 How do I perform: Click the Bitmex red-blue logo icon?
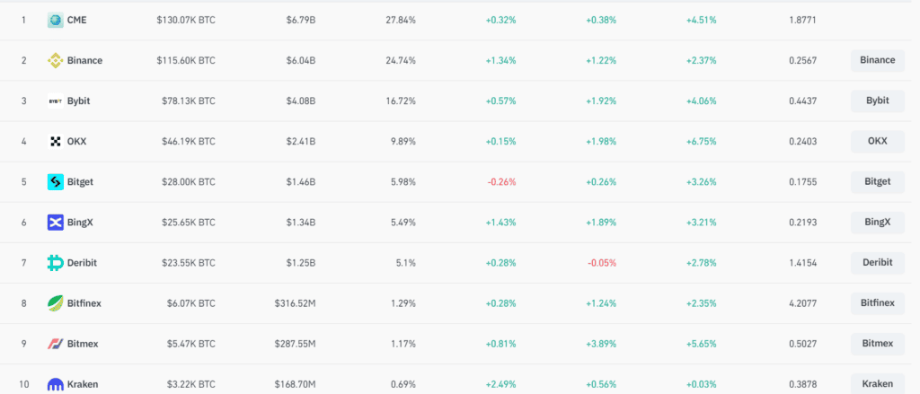55,344
